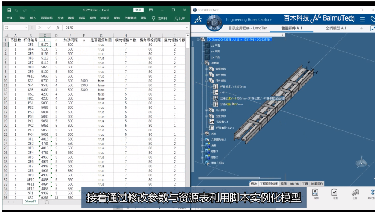Click the 登录 sign-in button in Excel
The height and width of the screenshot is (212, 375).
pyautogui.click(x=138, y=10)
